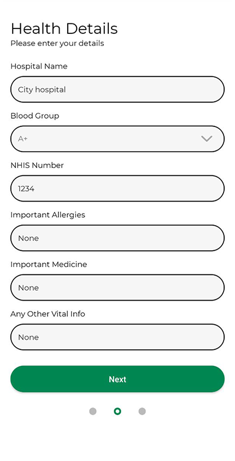
Task: Select the Important Allergies label
Action: pyautogui.click(x=48, y=215)
